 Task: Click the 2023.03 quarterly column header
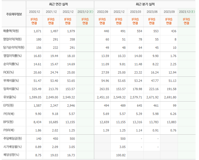point(136,12)
